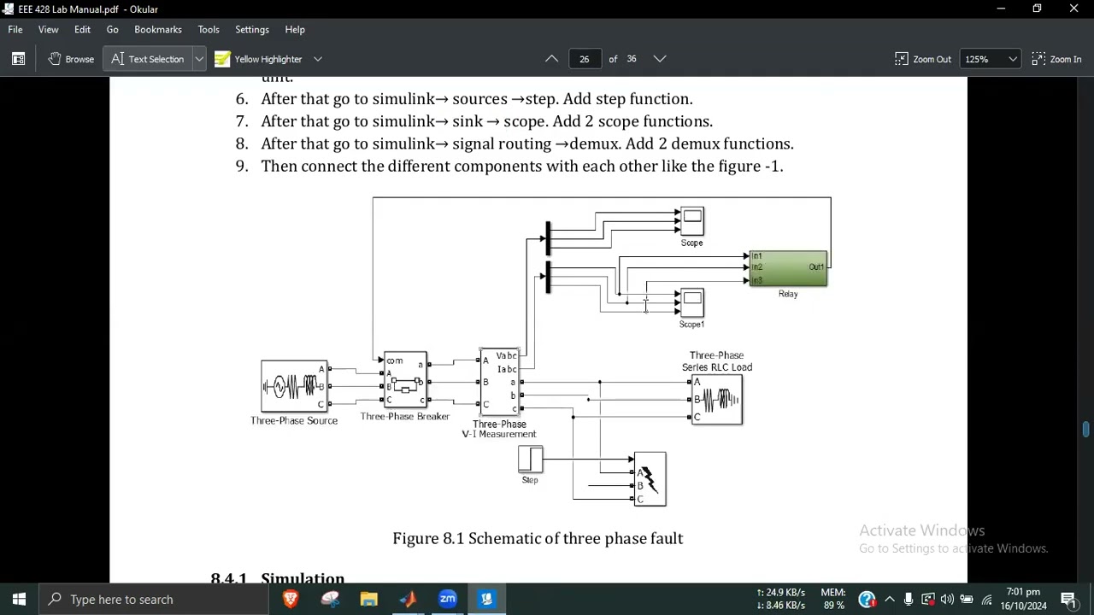Click the network speed indicator in taskbar

pos(780,600)
